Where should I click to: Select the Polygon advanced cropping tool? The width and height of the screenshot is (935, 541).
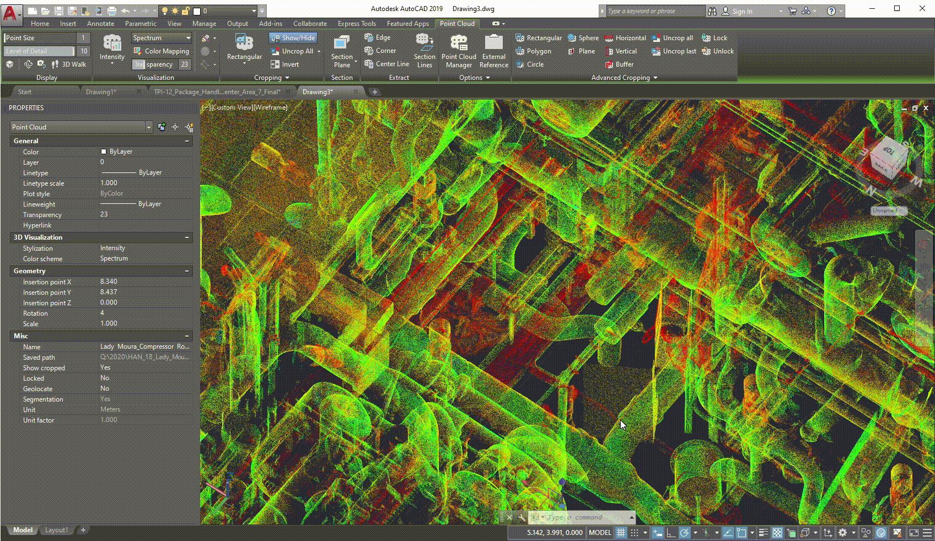pos(534,51)
